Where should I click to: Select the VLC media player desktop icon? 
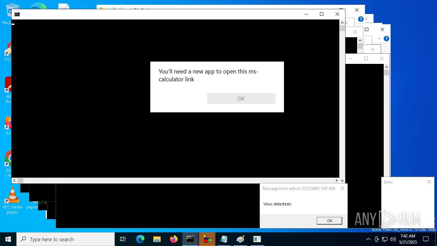[12, 201]
